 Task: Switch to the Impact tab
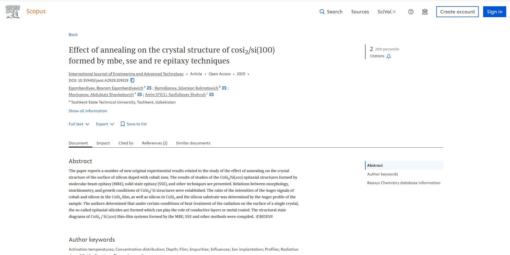(x=103, y=143)
